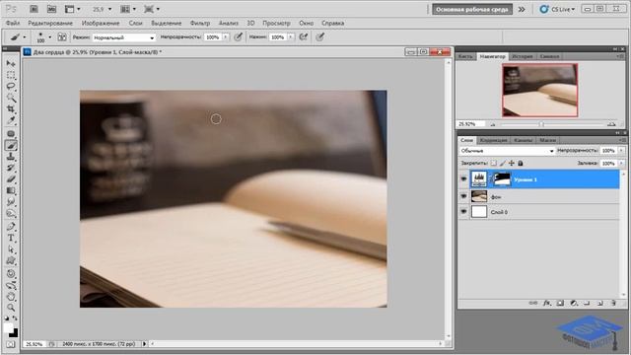The width and height of the screenshot is (631, 355).
Task: Open the Файл menu
Action: (x=13, y=23)
